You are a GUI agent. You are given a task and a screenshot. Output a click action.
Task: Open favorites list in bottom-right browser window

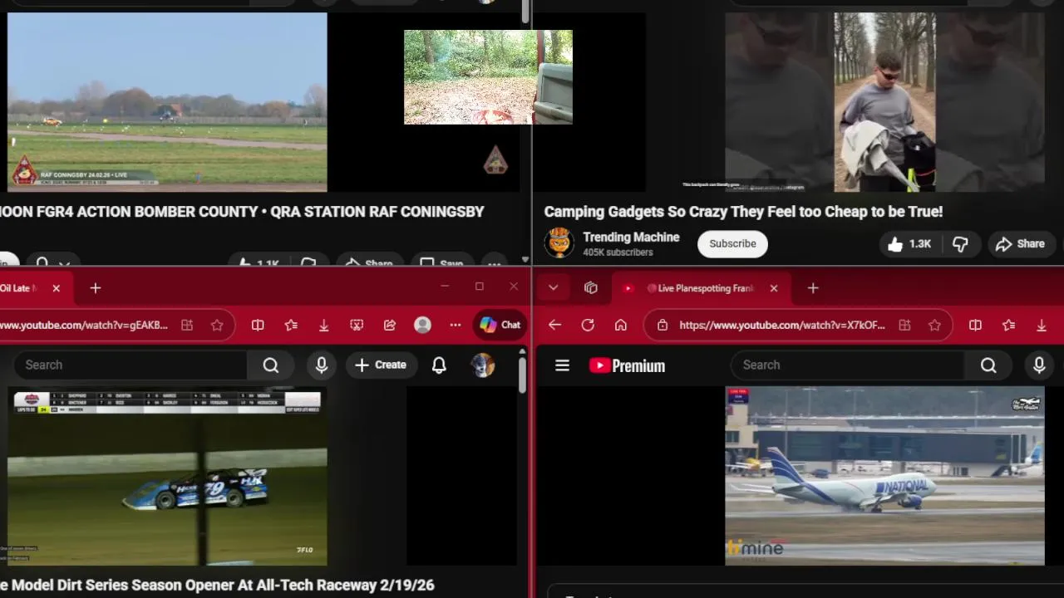(1008, 326)
